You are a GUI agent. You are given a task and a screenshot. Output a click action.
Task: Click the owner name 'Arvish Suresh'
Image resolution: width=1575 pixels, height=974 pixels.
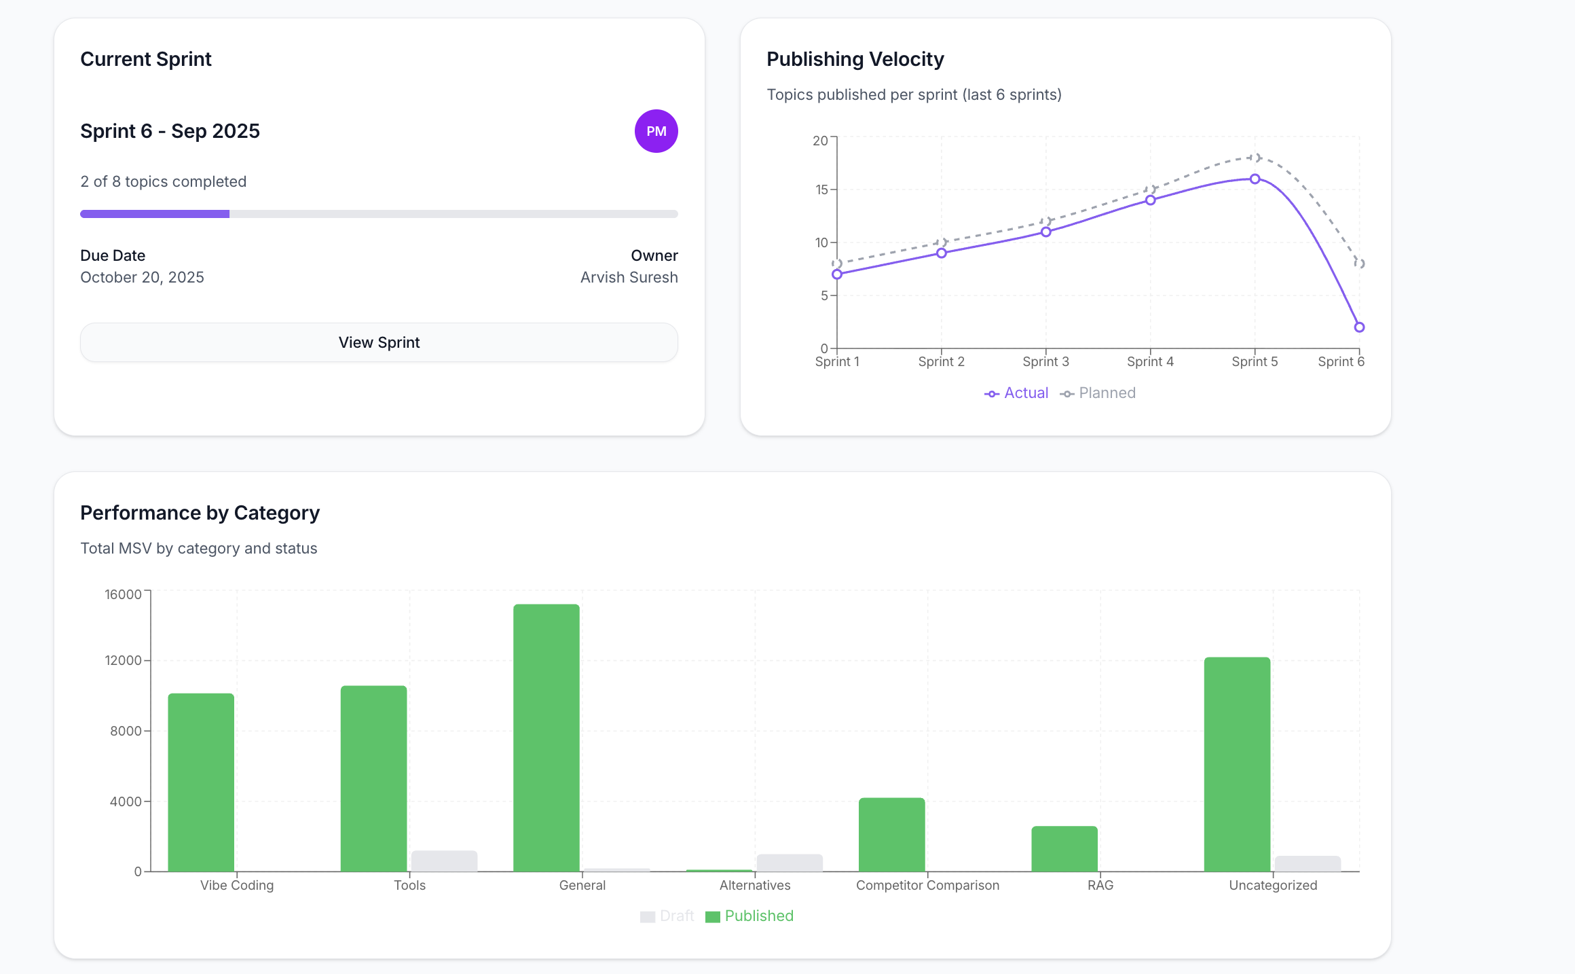629,278
